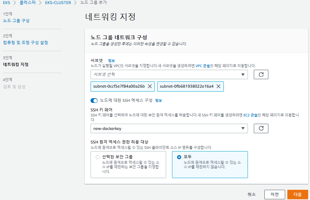Open the EKS-CLUSTER breadcrumb link
This screenshot has height=200, width=310.
tap(58, 3)
